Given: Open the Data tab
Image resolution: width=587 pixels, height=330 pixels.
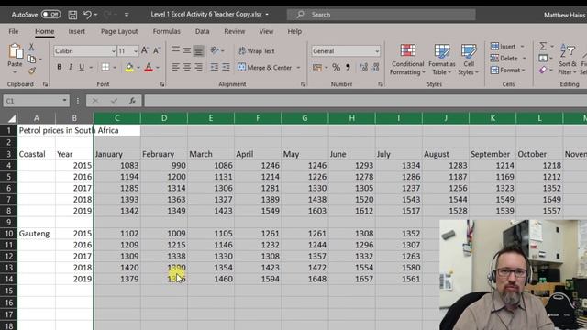Looking at the screenshot, I should pos(202,31).
